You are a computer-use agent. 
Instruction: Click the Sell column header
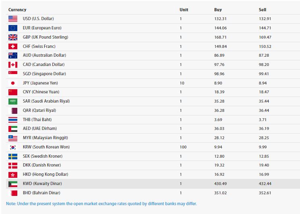coord(262,9)
